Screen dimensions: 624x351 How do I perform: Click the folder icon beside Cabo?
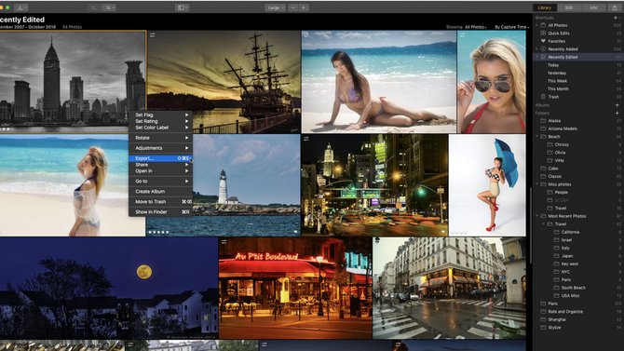point(543,169)
